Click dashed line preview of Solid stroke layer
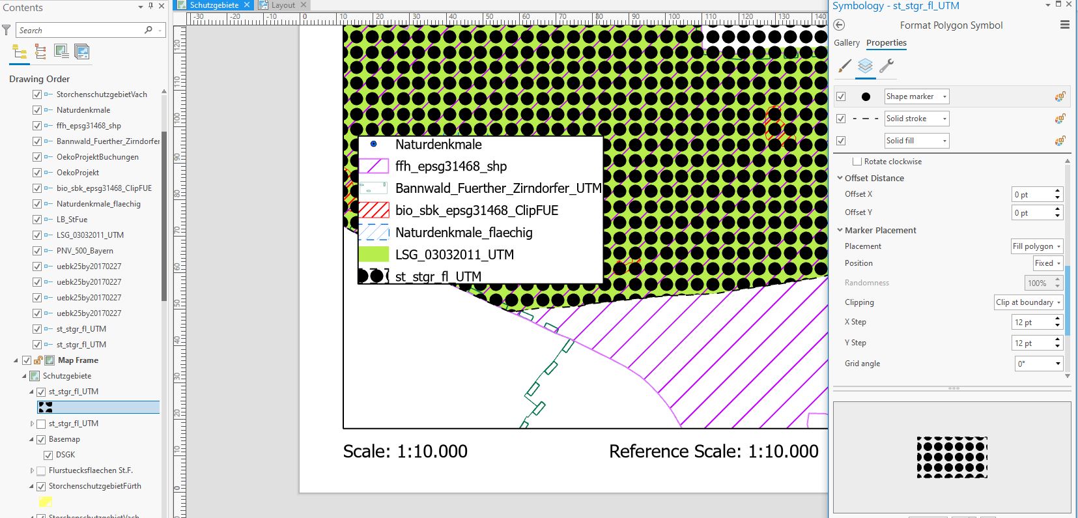This screenshot has width=1078, height=518. tap(865, 119)
